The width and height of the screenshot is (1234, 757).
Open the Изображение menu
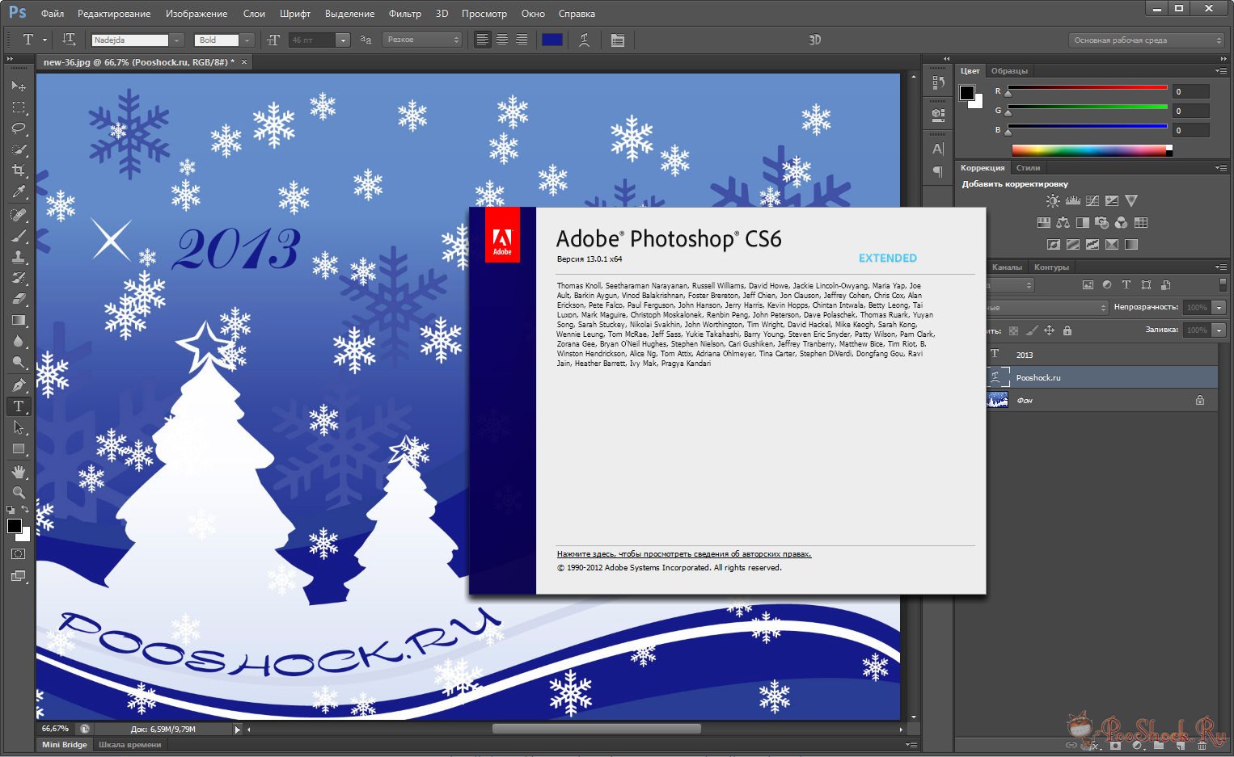point(197,14)
